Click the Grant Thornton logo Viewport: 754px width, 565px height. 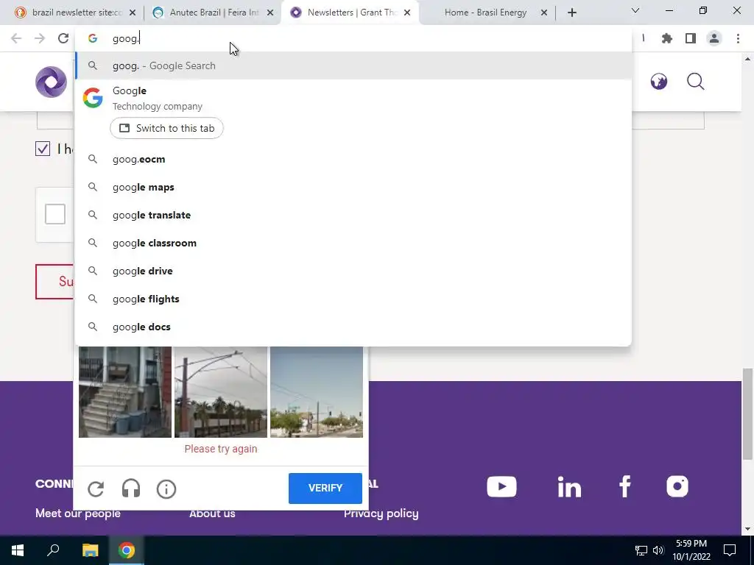pyautogui.click(x=51, y=82)
